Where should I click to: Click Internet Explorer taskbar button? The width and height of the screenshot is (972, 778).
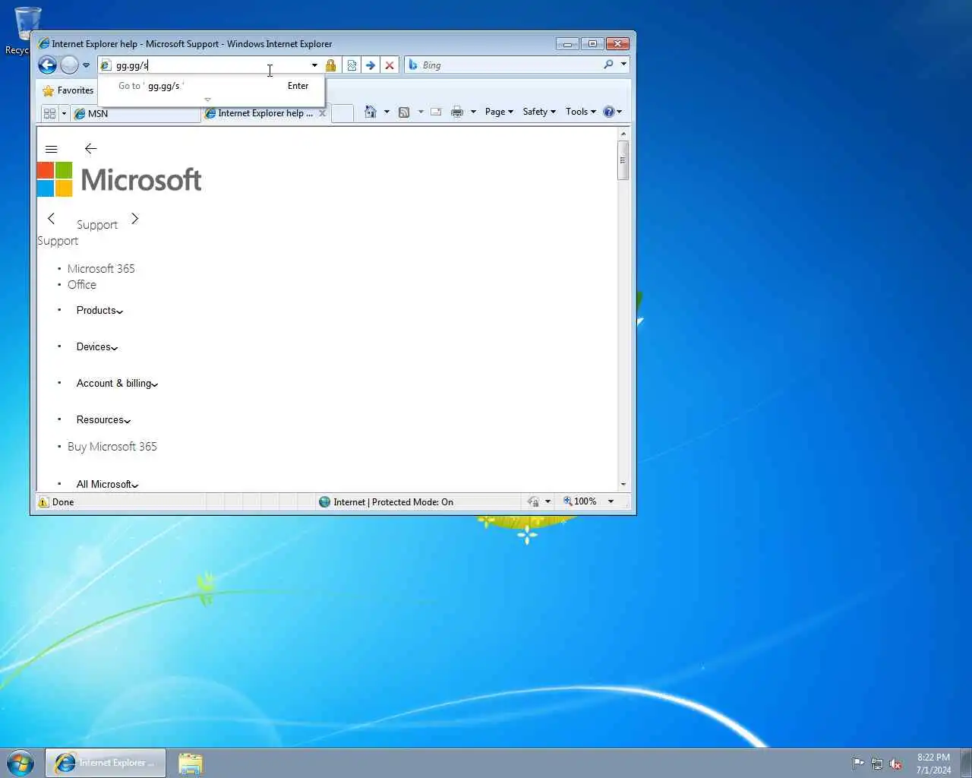(105, 763)
